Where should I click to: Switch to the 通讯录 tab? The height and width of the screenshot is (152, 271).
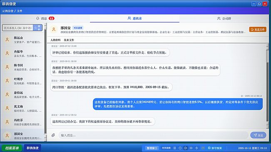click(134, 18)
